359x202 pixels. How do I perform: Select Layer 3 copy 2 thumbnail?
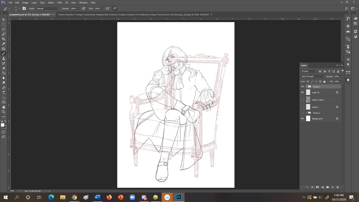click(308, 100)
